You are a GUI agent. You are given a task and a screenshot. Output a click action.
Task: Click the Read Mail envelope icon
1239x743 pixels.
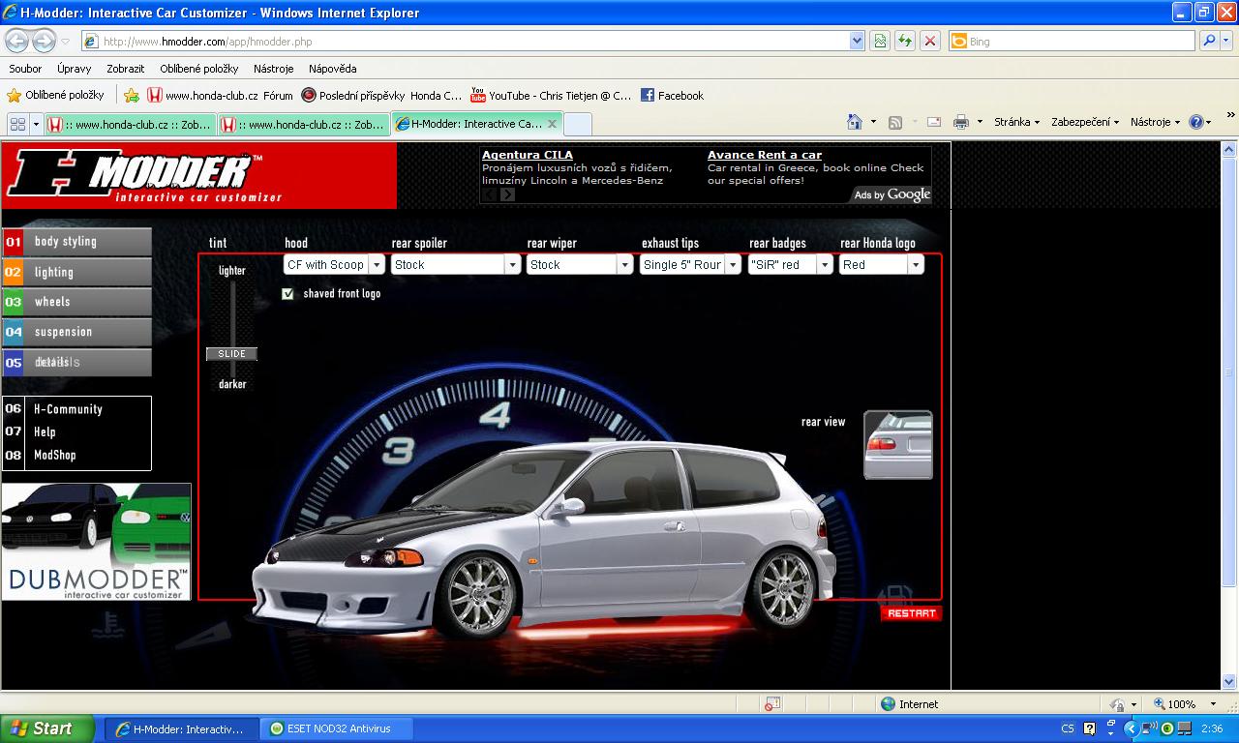click(x=934, y=122)
